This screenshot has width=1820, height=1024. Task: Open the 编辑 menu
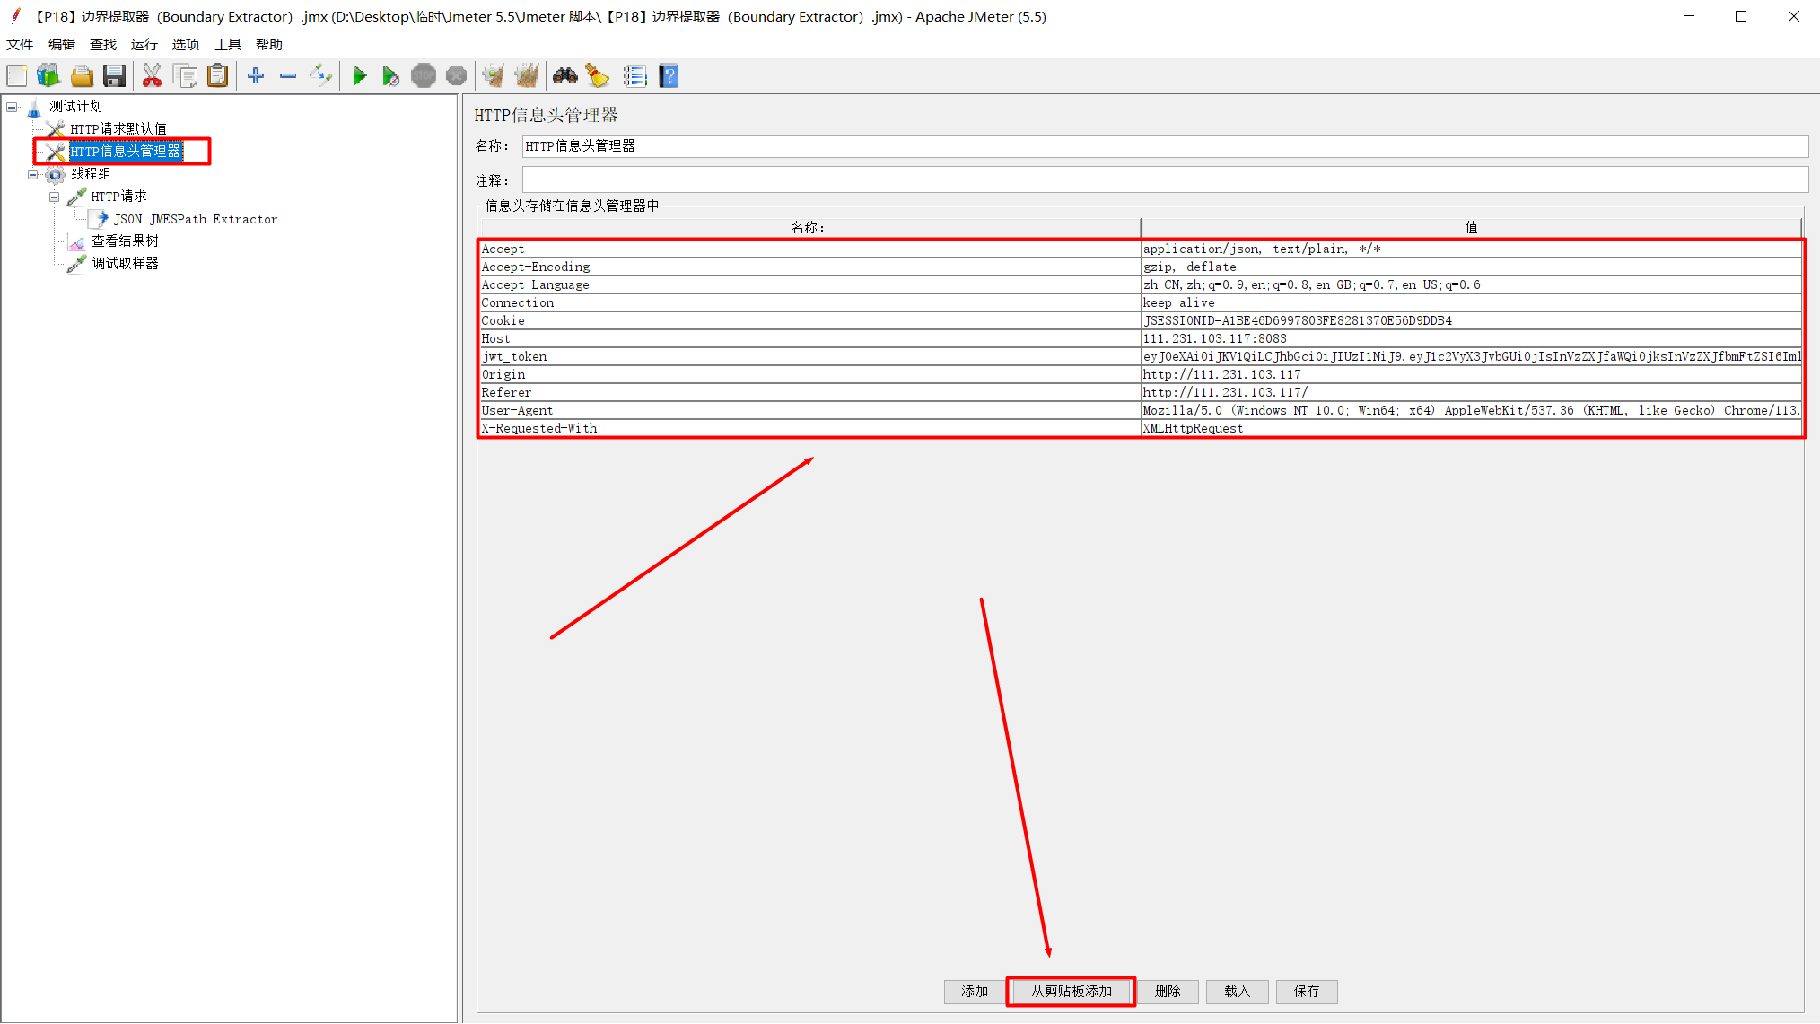click(x=62, y=44)
